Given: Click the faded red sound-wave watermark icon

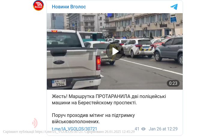Looking at the screenshot, I should pos(35,123).
